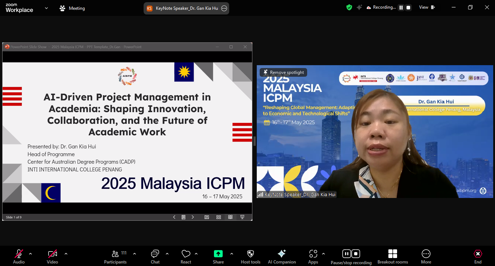495x266 pixels.
Task: Expand share options caret next to Share
Action: click(x=232, y=254)
